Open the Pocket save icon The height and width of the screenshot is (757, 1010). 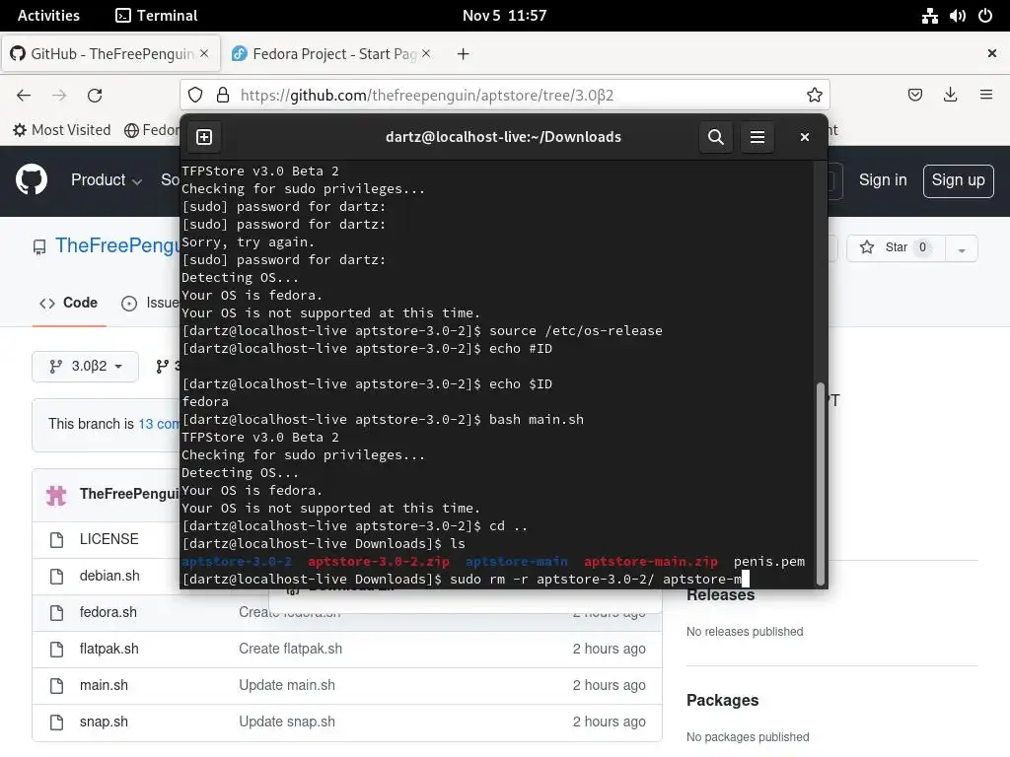[x=914, y=96]
